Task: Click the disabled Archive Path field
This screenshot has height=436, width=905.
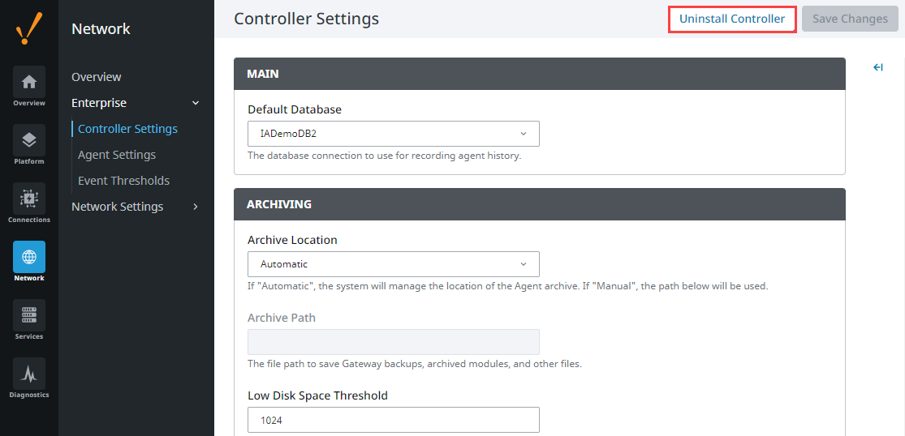Action: coord(393,342)
